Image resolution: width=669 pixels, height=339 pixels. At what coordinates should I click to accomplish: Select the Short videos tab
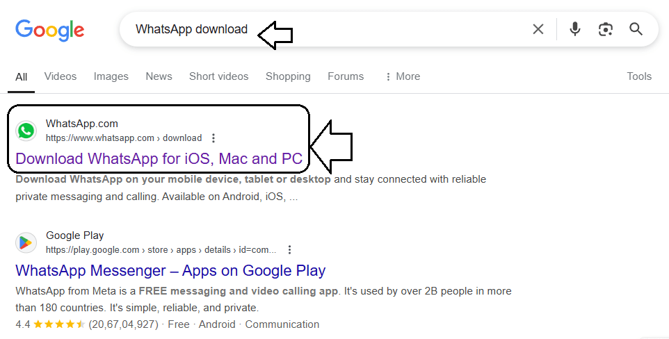point(218,76)
